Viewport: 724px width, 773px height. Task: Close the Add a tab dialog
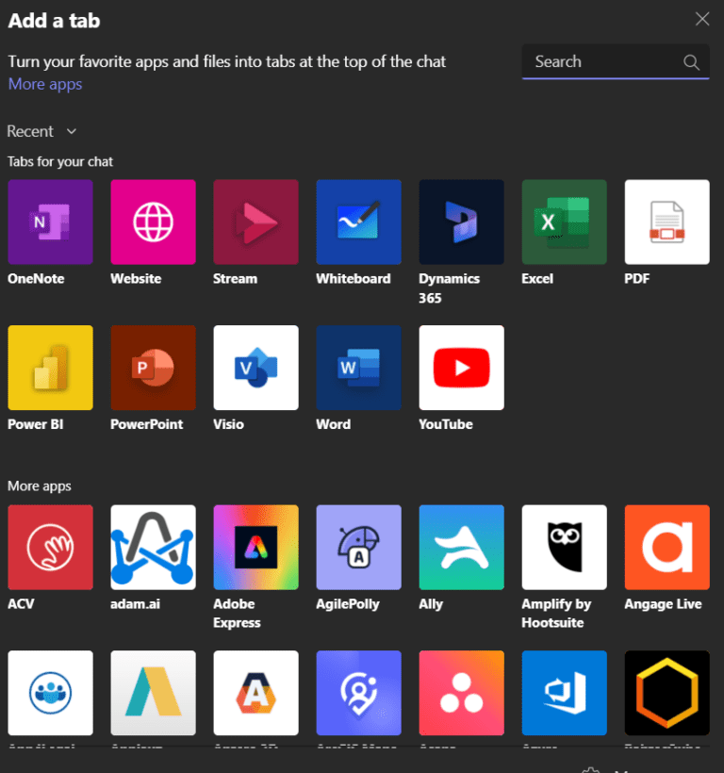click(701, 19)
